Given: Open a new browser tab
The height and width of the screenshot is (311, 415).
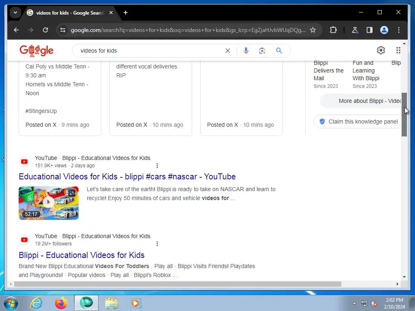Looking at the screenshot, I should pos(126,13).
